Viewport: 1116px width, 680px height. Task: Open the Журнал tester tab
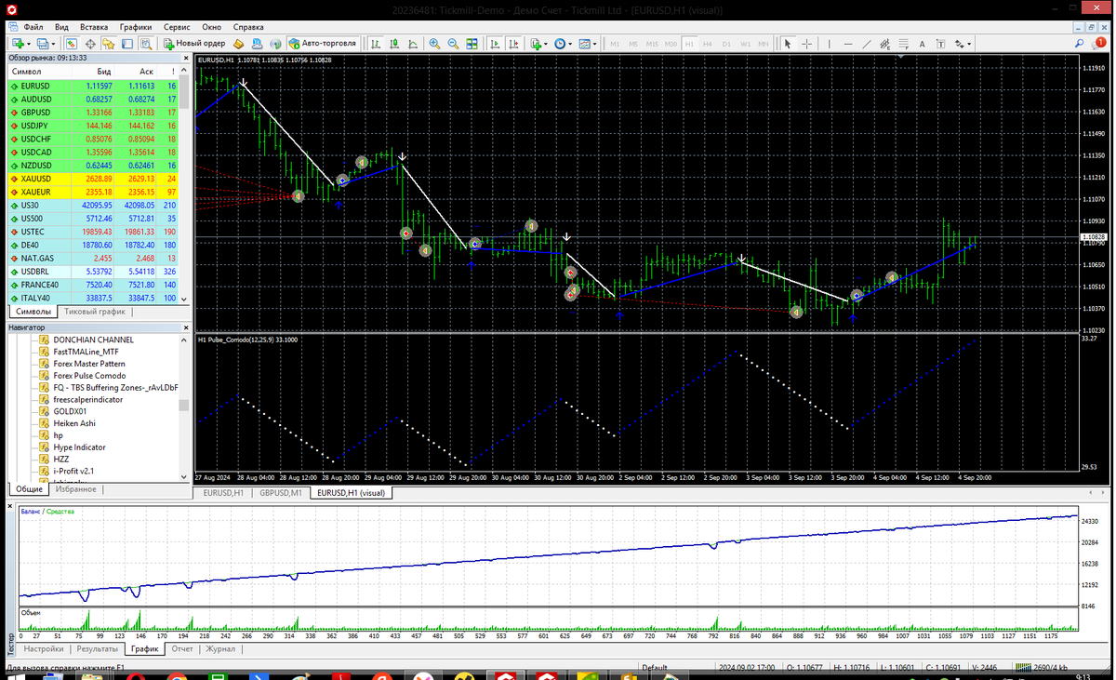point(220,649)
